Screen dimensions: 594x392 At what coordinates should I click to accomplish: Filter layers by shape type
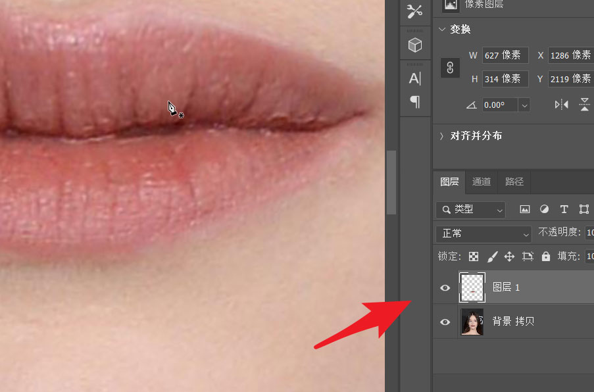tap(584, 209)
